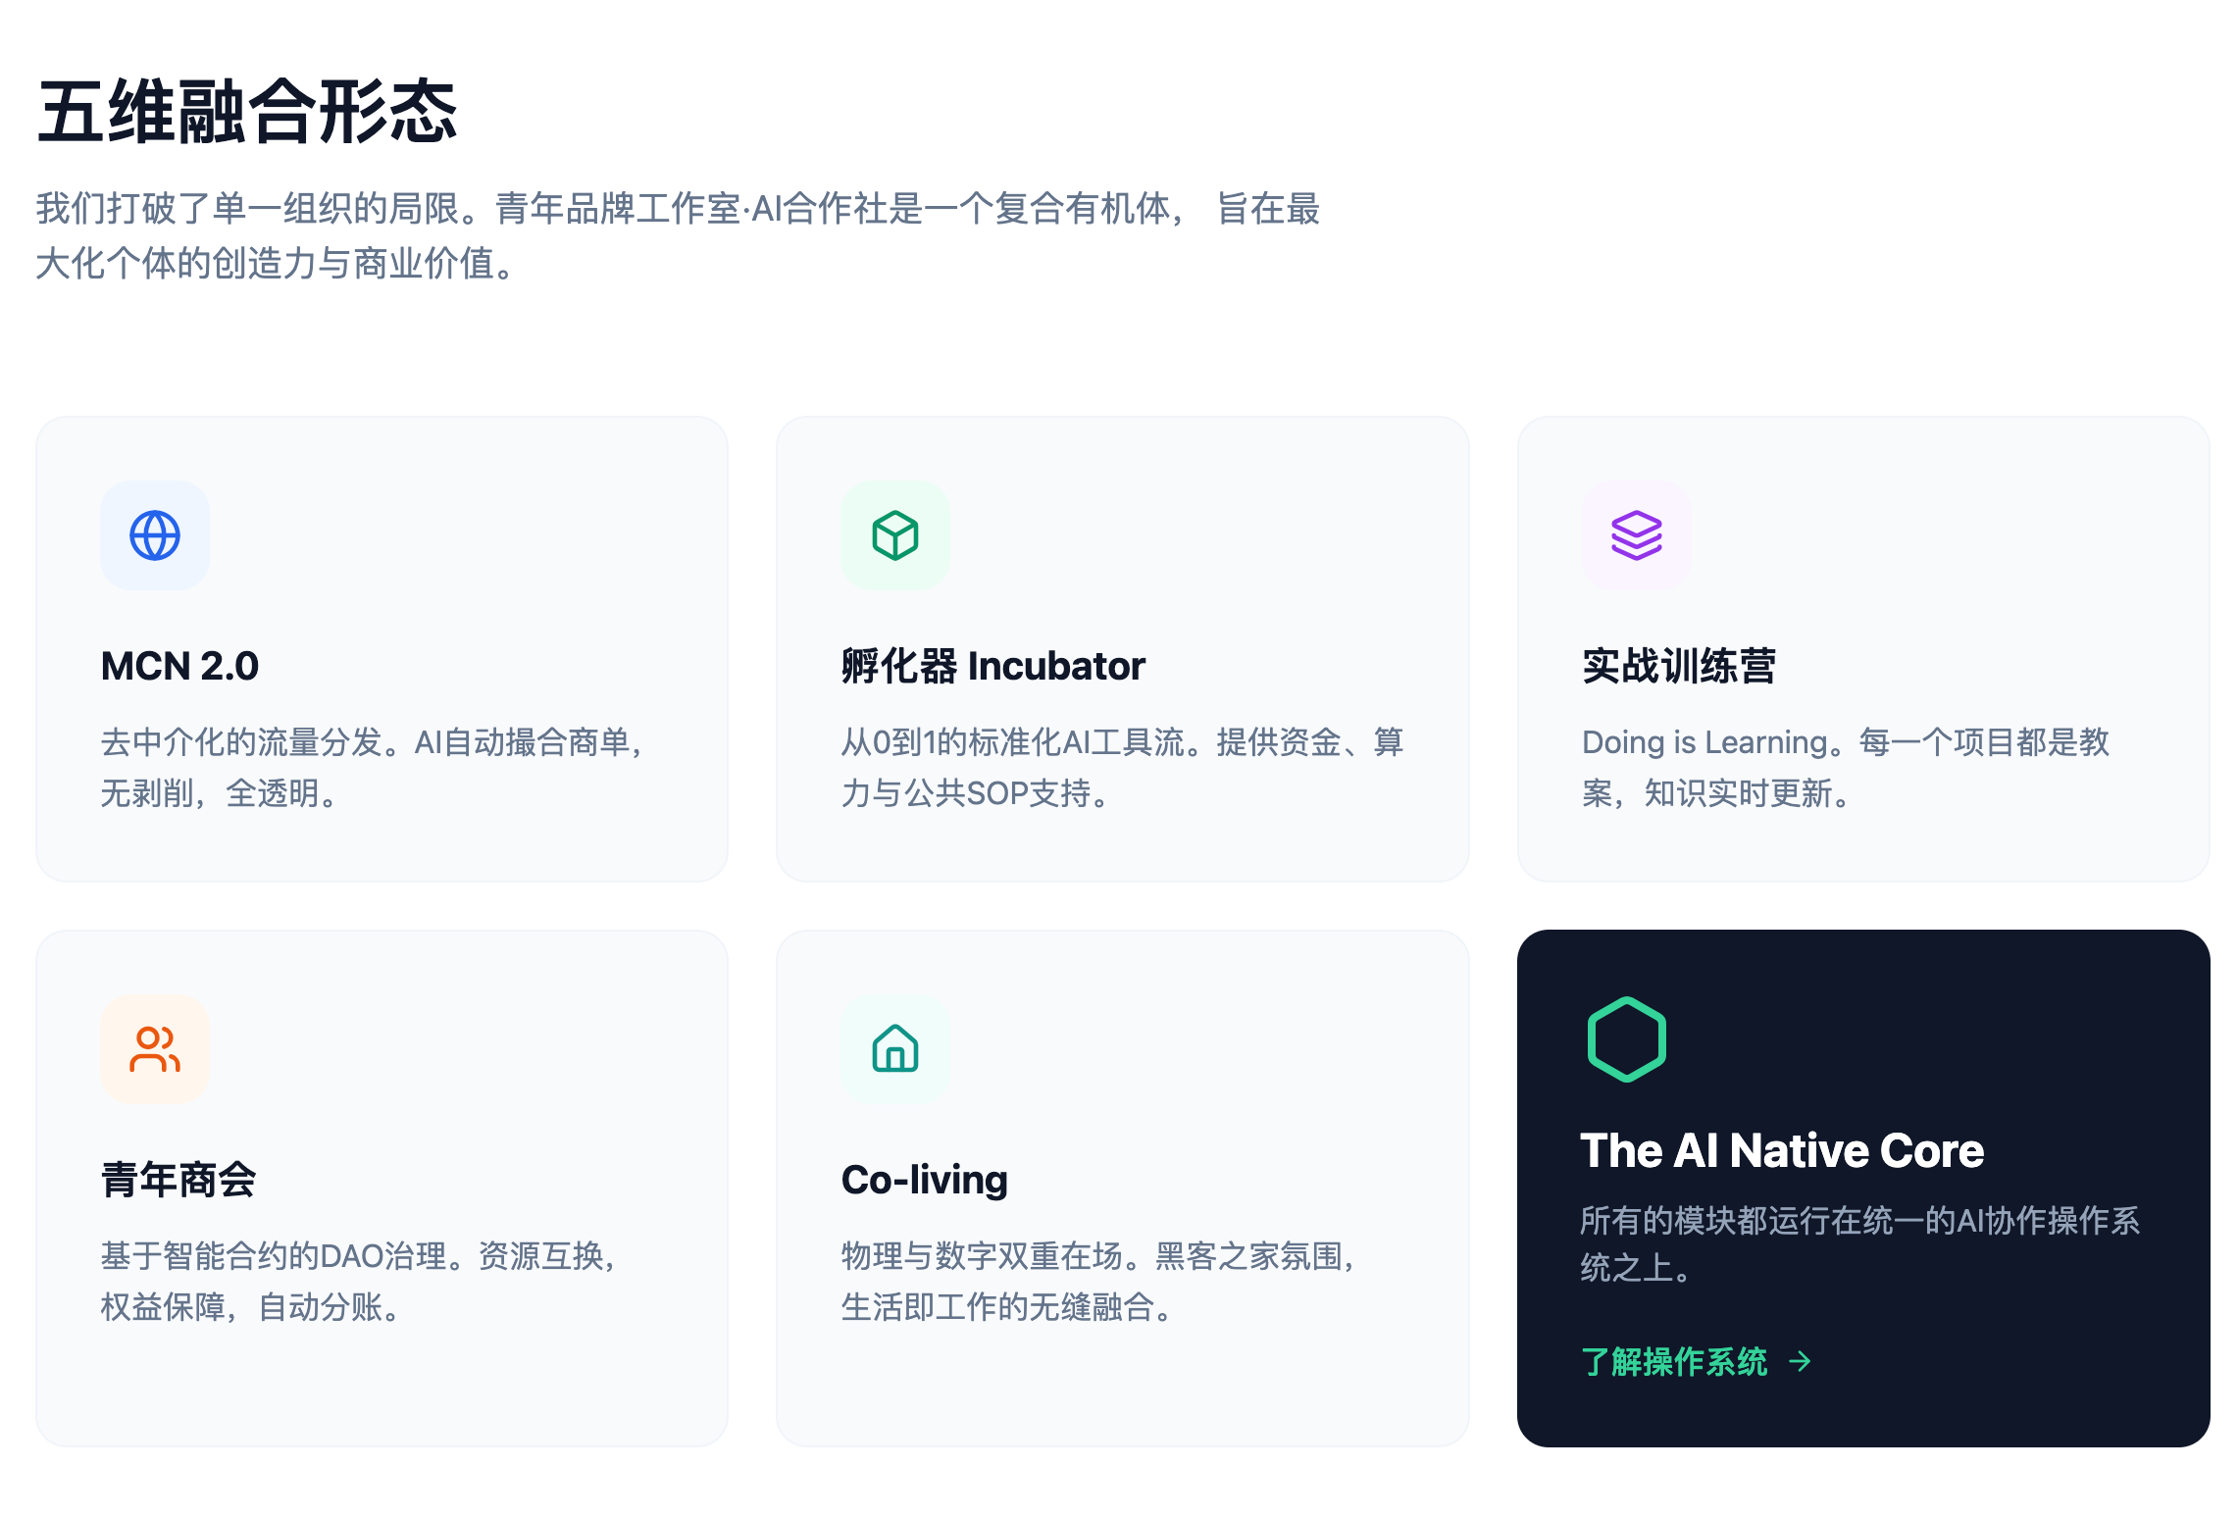2238x1518 pixels.
Task: Click the blue globe icon in MCN 2.0 card
Action: 155,535
